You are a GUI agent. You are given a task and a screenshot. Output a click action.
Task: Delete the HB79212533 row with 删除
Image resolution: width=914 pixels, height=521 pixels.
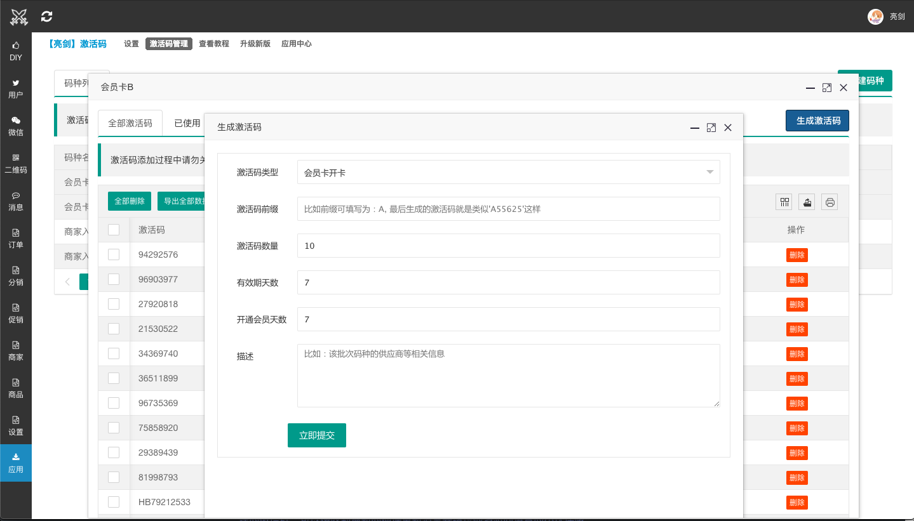pos(797,503)
